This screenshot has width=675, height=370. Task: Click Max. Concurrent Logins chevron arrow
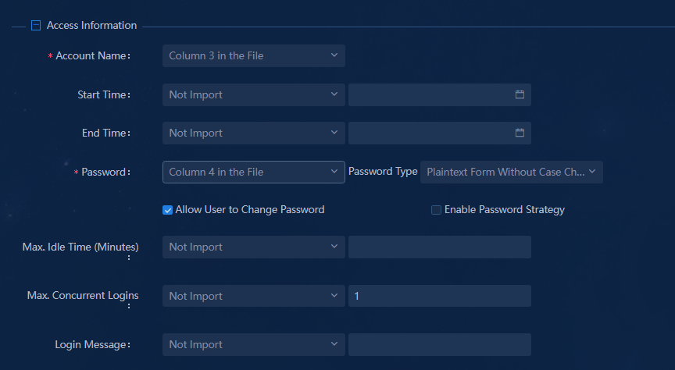(334, 296)
